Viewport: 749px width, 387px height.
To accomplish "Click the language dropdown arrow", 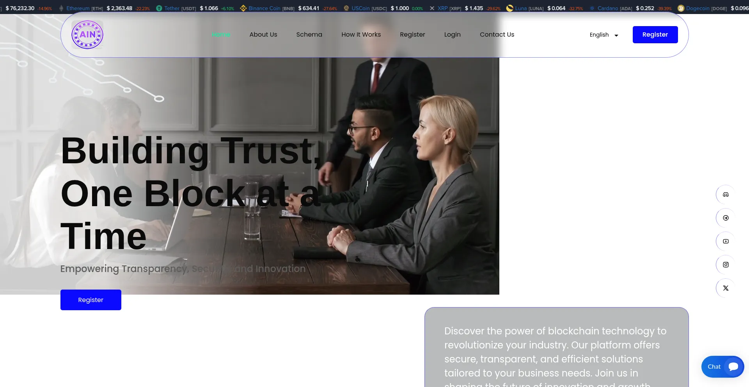I will (x=616, y=35).
